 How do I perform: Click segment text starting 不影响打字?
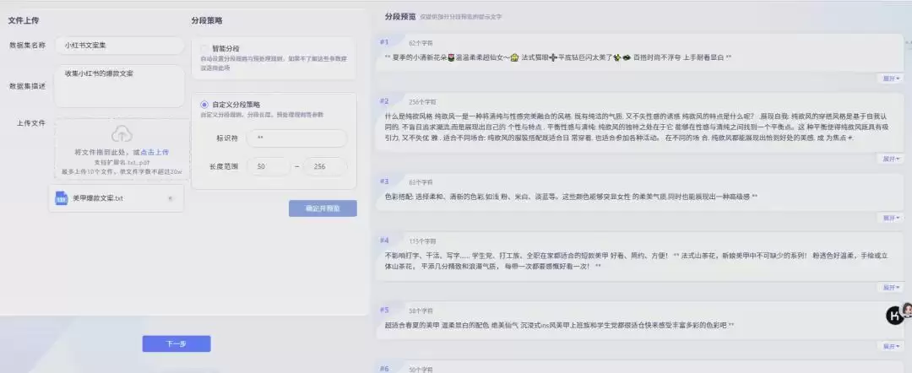pos(637,261)
